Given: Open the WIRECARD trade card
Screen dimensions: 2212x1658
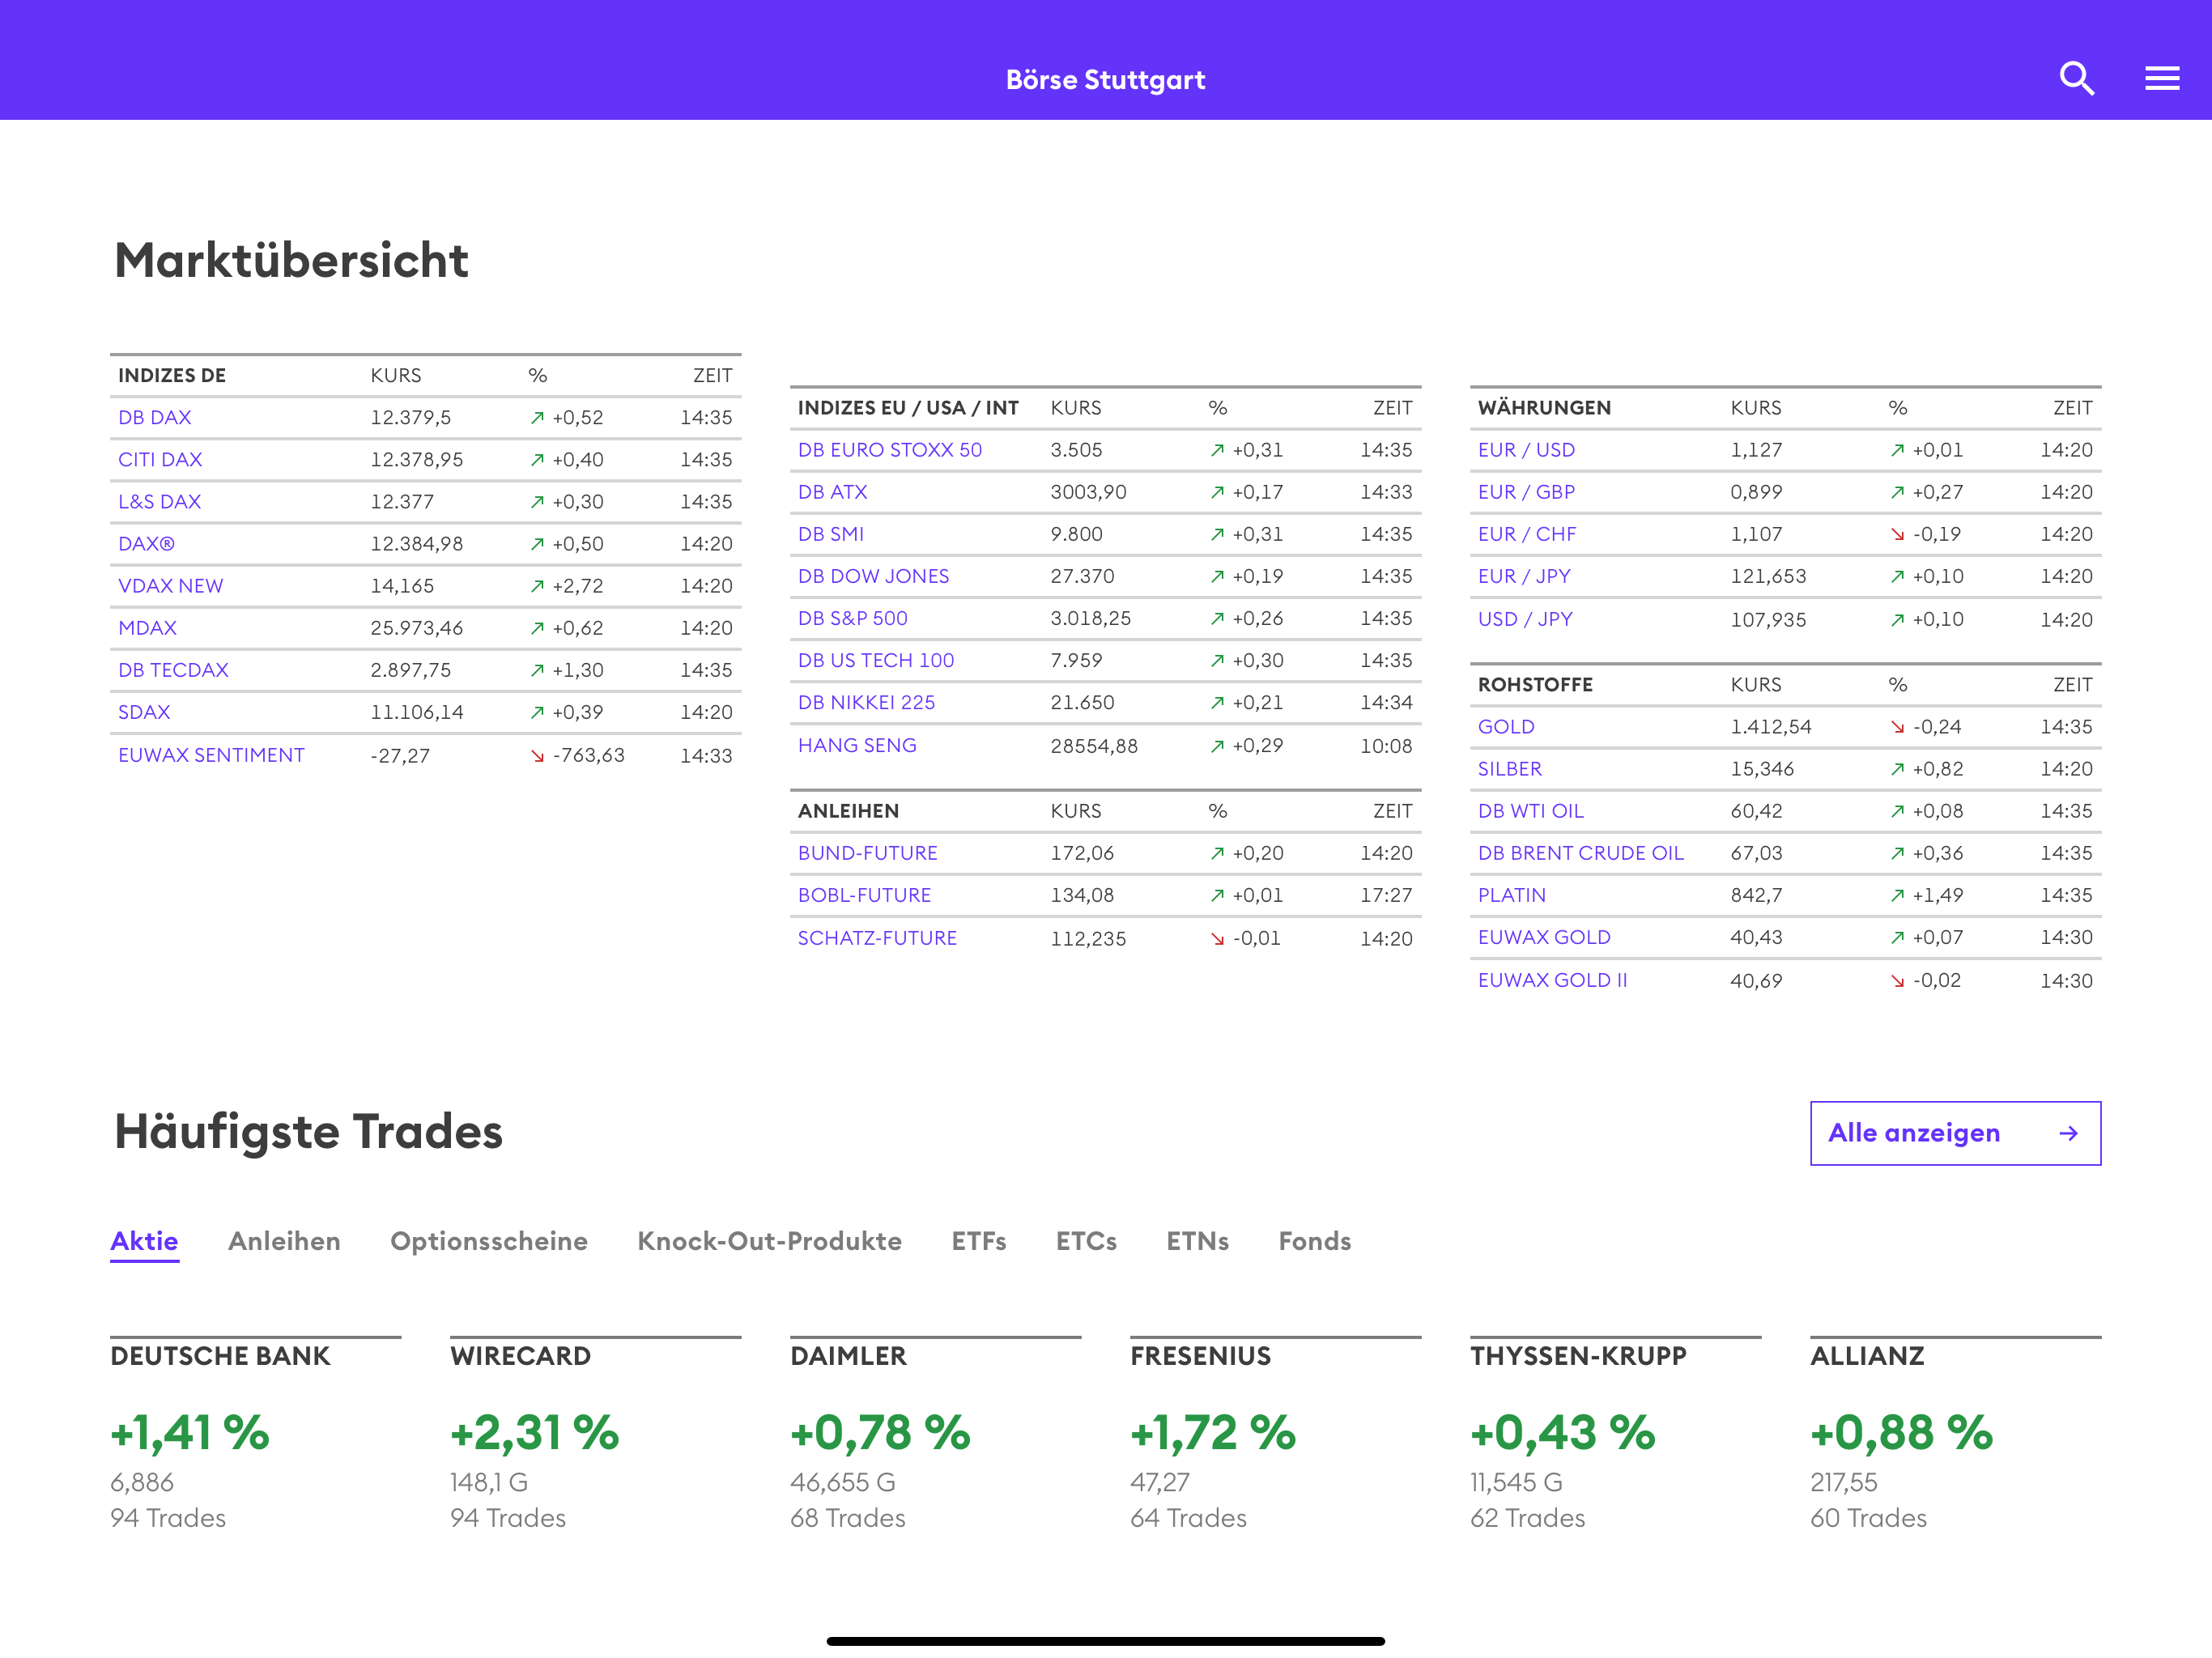Looking at the screenshot, I should point(595,1433).
